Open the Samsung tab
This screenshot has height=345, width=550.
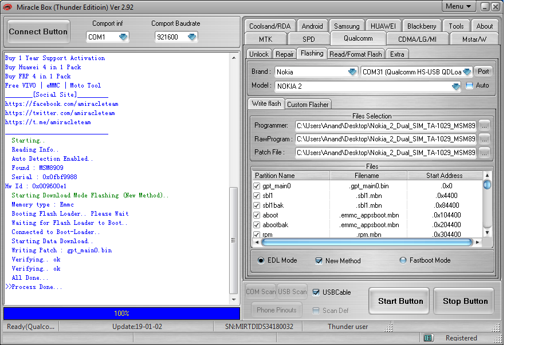click(x=347, y=26)
